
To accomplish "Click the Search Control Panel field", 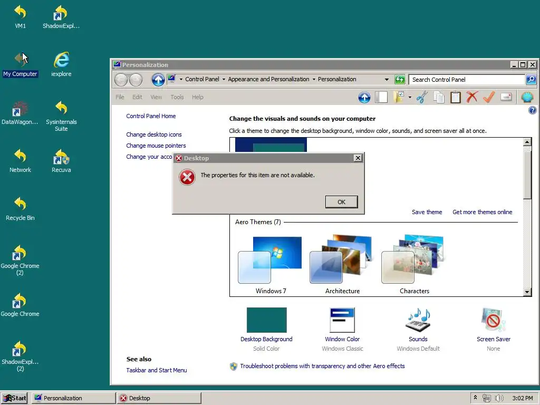I will (x=467, y=80).
